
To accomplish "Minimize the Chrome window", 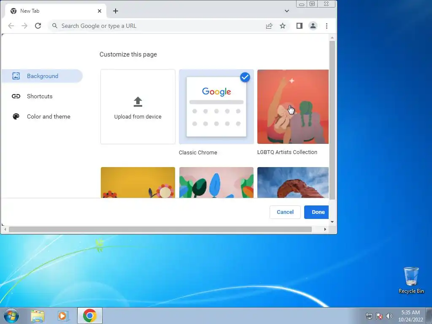I will (x=302, y=4).
